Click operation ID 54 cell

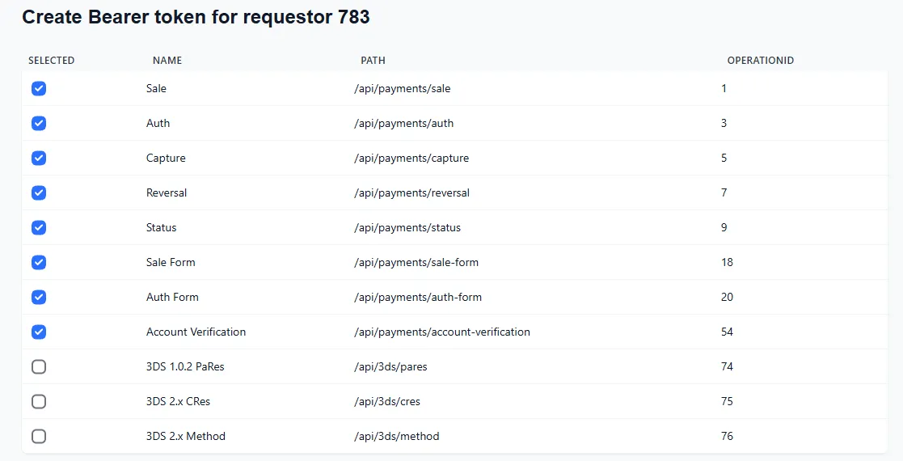(727, 332)
